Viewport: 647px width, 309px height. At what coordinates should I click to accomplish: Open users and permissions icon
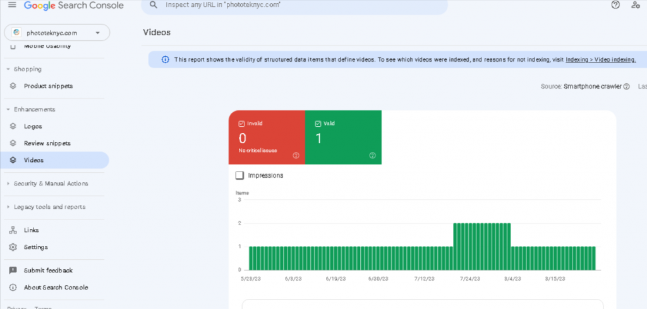click(x=636, y=5)
